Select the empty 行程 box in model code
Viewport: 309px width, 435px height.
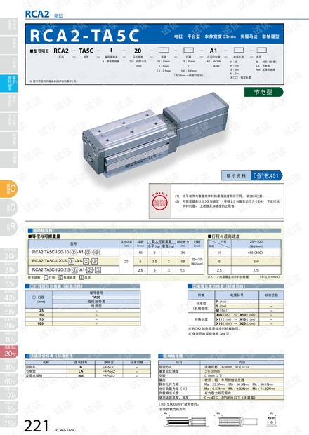tap(188, 50)
